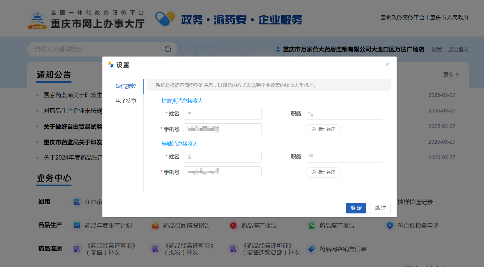This screenshot has height=267, width=484.
Task: Click the 手机号 field under 预警消息接收人
Action: [x=222, y=172]
